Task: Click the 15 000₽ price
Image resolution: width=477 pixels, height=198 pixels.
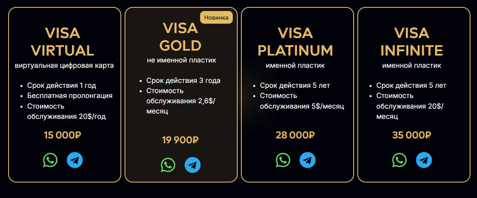Action: [62, 135]
